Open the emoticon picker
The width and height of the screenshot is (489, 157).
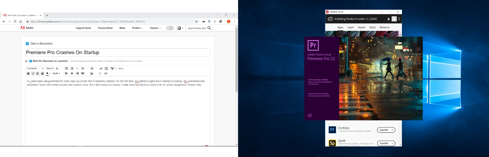[100, 73]
